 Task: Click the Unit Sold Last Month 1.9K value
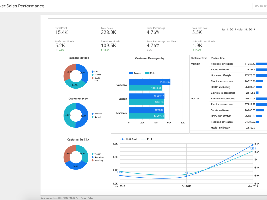(197, 46)
